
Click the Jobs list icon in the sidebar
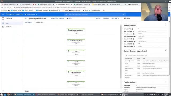3,23
